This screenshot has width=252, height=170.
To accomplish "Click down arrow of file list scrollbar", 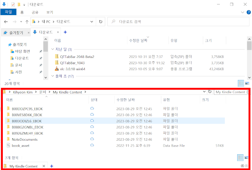I will point(249,77).
